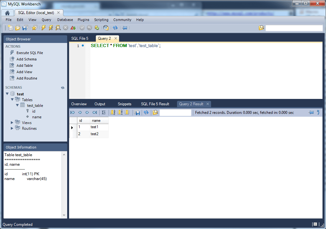This screenshot has height=229, width=326.
Task: Click the Add Routine action link
Action: 26,78
